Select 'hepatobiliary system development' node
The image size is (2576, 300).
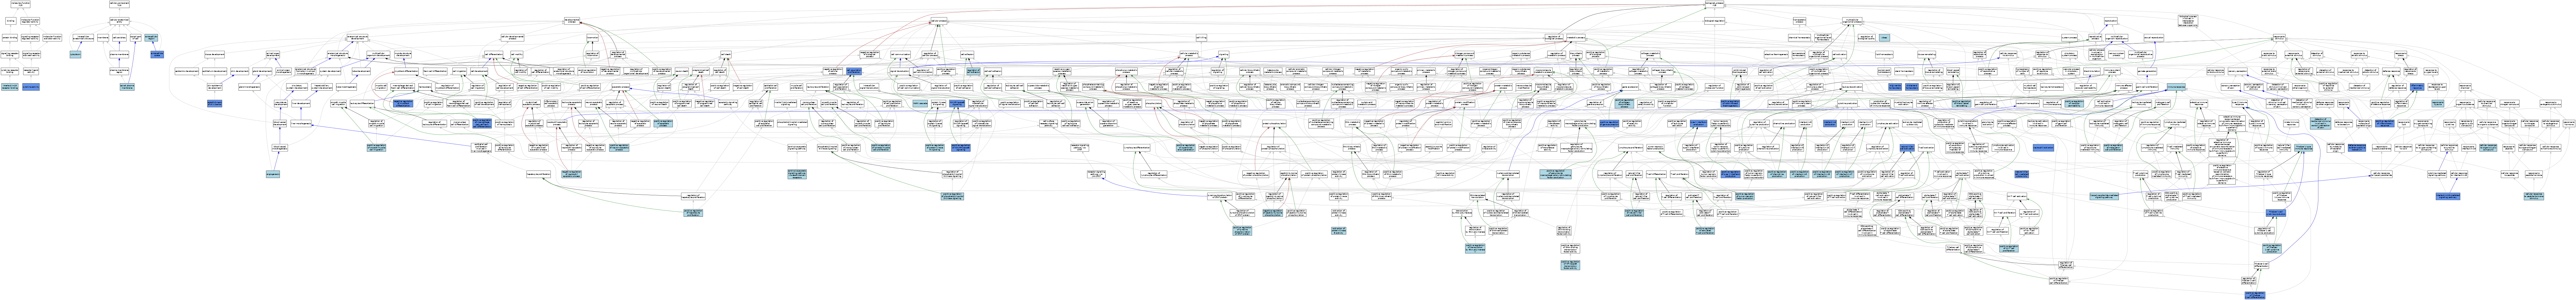tap(322, 87)
